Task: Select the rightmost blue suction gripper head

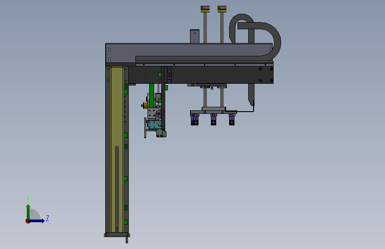Action: 232,119
